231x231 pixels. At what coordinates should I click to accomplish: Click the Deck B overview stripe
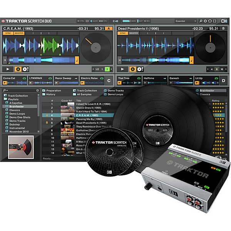pyautogui.click(x=156, y=60)
